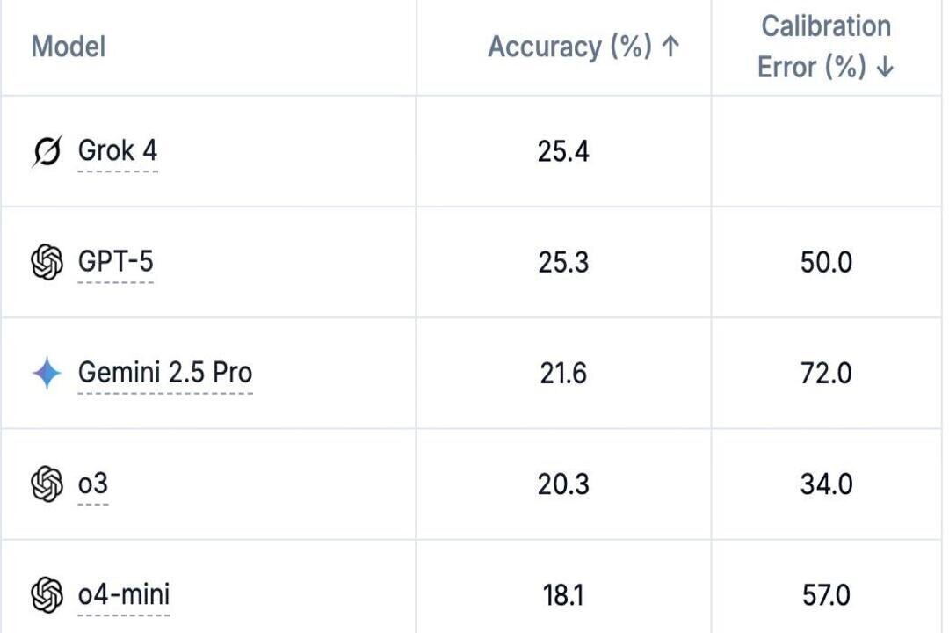
Task: Select the Grok 4 accuracy value 25.4
Action: (563, 151)
